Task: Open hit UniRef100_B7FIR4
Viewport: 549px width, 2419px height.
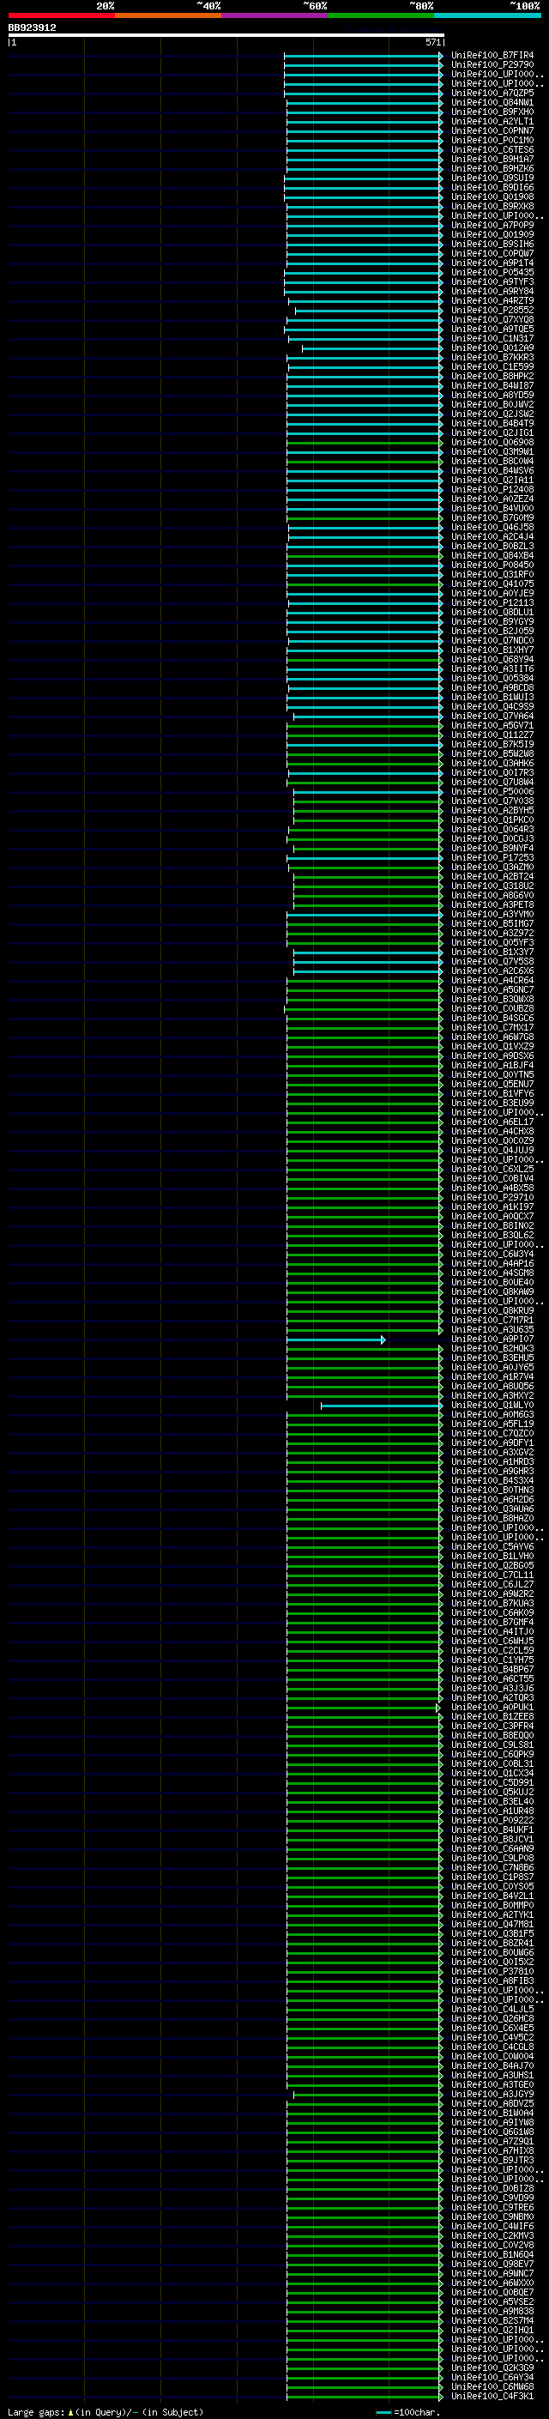Action: click(492, 56)
